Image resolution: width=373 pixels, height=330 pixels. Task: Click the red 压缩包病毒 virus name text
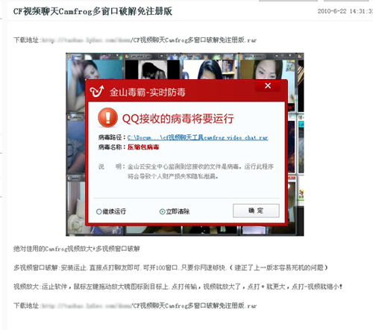(x=143, y=147)
